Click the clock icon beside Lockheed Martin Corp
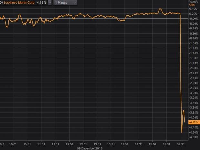Viewport: 200px width, 150px height. [x=2, y=3]
